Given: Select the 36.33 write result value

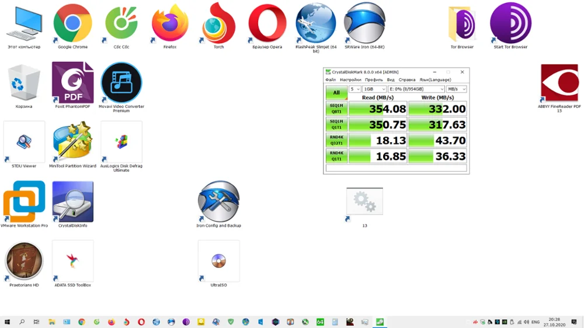Looking at the screenshot, I should (437, 156).
